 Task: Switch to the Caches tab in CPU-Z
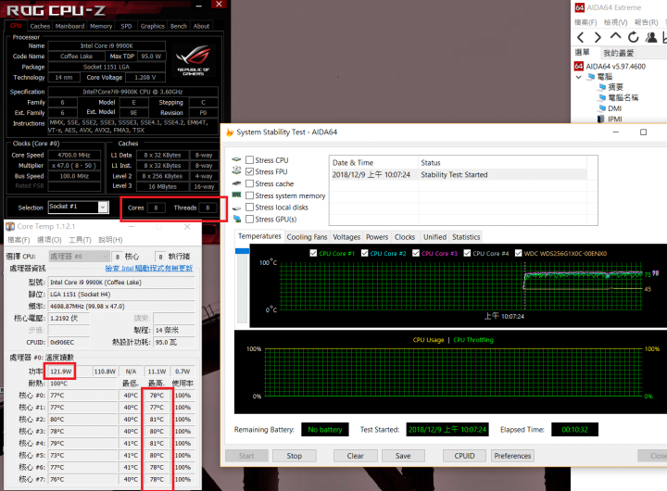point(40,26)
